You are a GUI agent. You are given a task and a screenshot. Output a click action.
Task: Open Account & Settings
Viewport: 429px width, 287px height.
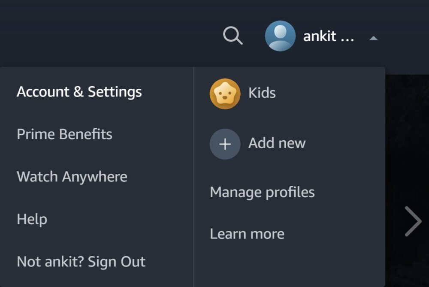(79, 92)
